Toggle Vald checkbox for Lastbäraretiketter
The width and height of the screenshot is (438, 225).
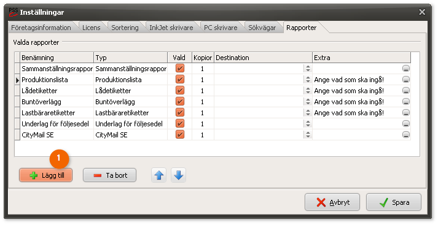pyautogui.click(x=180, y=112)
